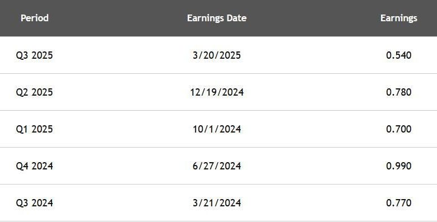Click the Earnings Date column header
The image size is (437, 222).
(x=217, y=18)
